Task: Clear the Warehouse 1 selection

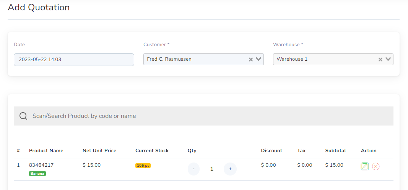Action: 380,60
